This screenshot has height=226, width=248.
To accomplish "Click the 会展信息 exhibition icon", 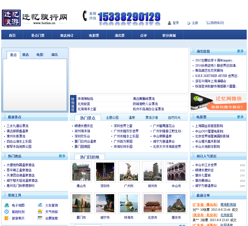I will [40, 218].
